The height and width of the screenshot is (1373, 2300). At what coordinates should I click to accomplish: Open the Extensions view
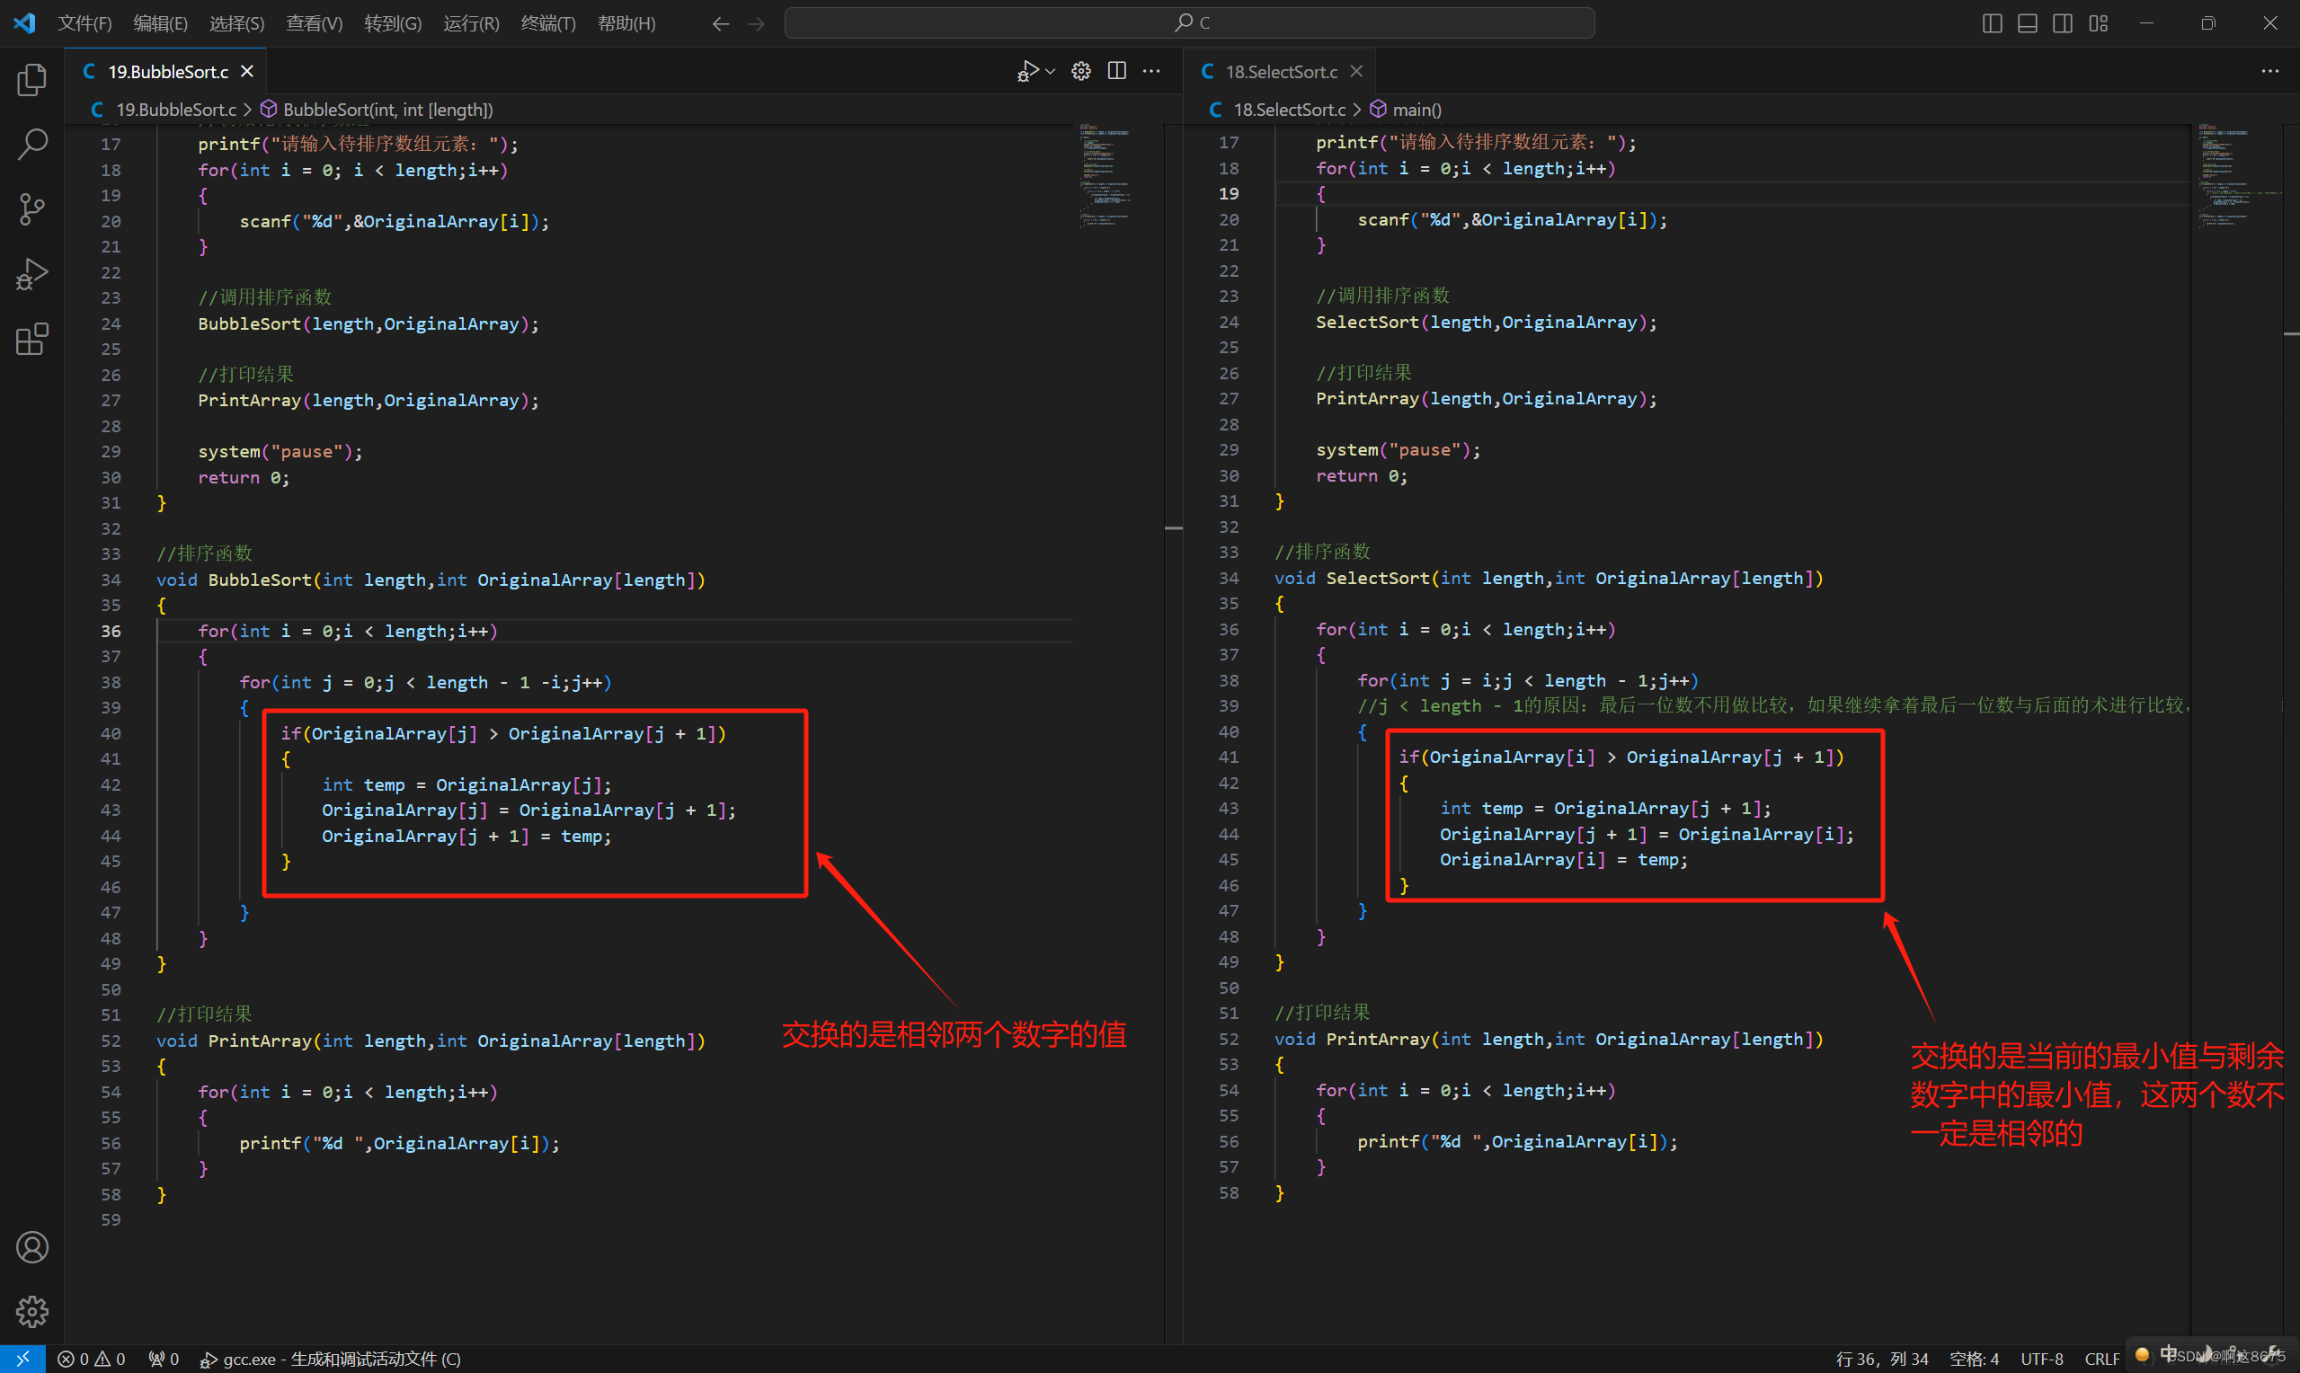(x=32, y=339)
